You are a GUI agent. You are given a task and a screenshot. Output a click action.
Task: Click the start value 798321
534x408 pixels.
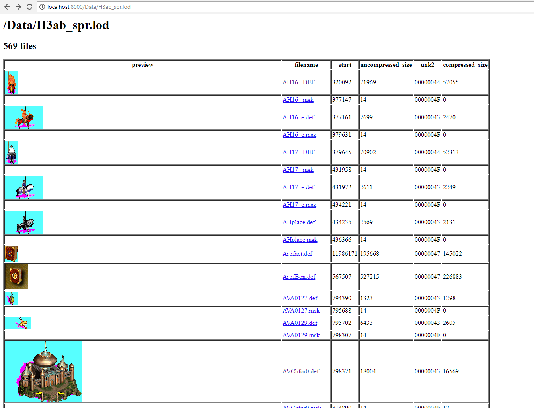342,371
